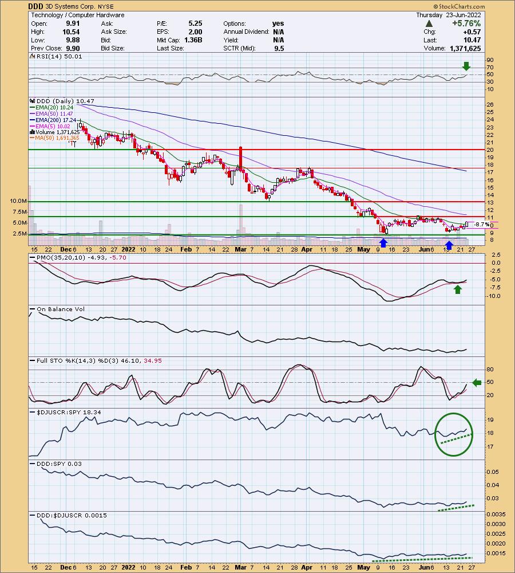Click the DDD:$DJUSCR 0.0015 panel label
This screenshot has height=573, width=515.
tap(72, 515)
